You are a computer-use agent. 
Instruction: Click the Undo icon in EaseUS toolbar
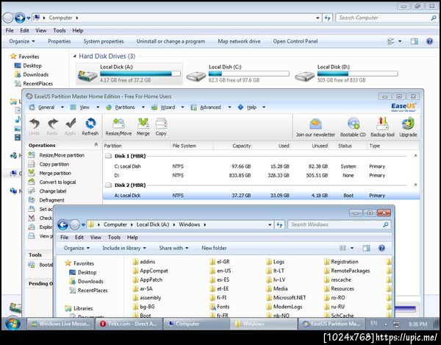pyautogui.click(x=35, y=127)
